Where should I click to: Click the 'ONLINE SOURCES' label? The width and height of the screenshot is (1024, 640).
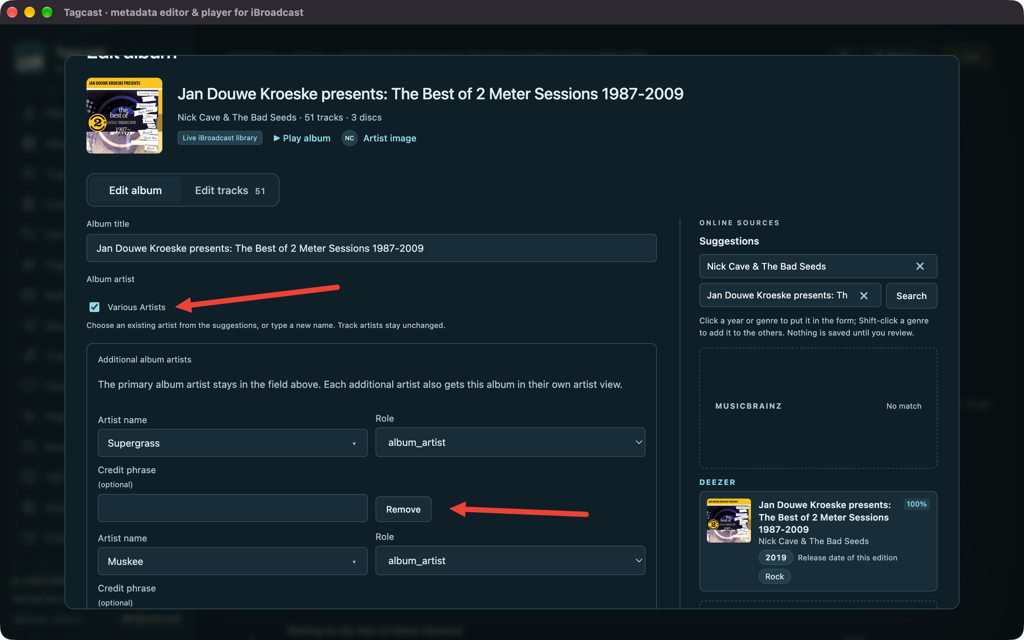tap(739, 223)
